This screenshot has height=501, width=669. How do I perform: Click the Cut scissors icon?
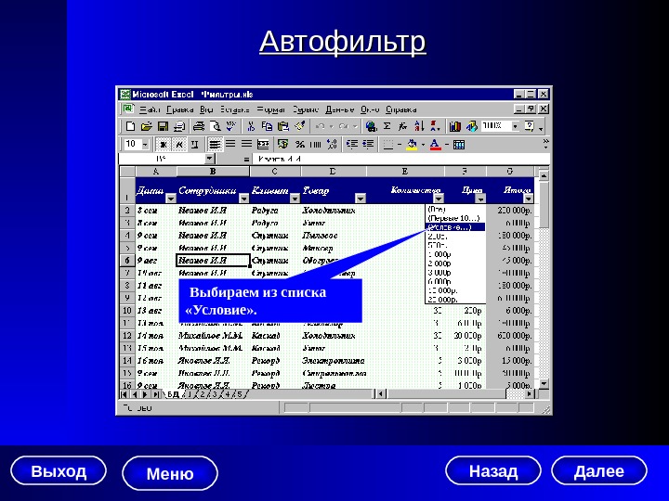tap(251, 126)
